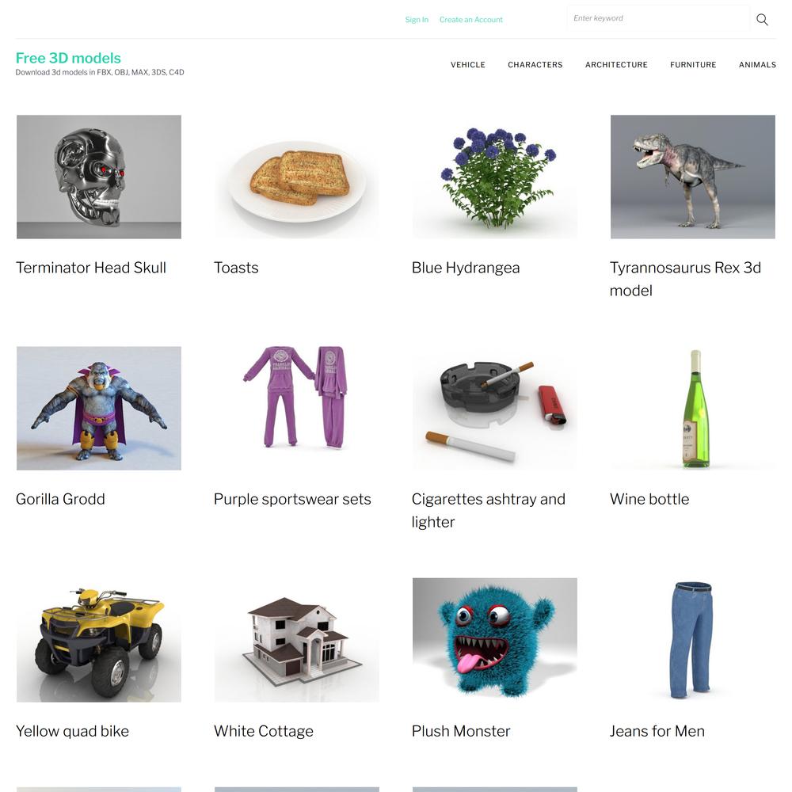Screen dimensions: 792x792
Task: Open the Toasts plate thumbnail
Action: coord(297,177)
